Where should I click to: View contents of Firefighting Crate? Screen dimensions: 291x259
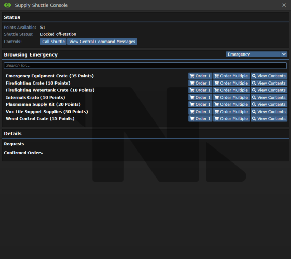click(x=269, y=83)
